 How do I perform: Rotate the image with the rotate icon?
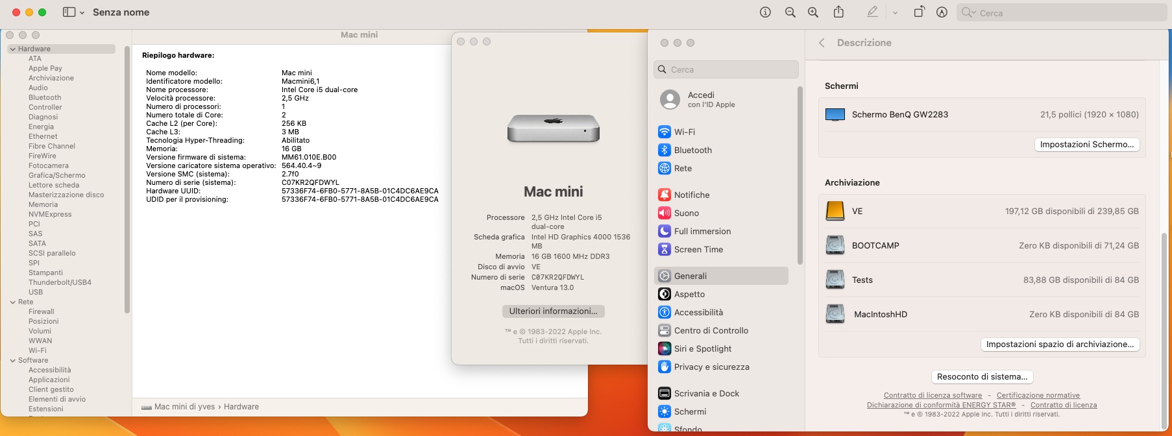pyautogui.click(x=919, y=12)
